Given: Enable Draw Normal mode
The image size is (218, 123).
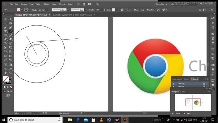Looking at the screenshot, I should [x=5, y=91].
